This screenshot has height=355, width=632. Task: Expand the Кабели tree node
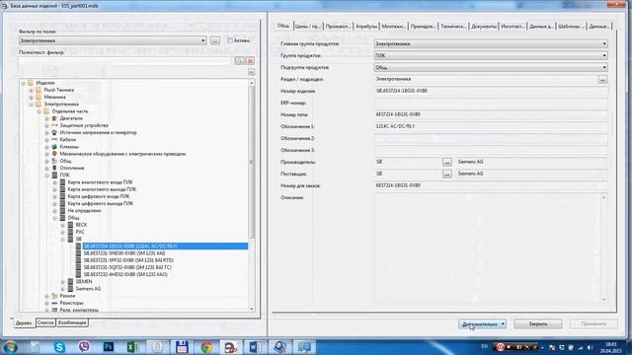(46, 140)
